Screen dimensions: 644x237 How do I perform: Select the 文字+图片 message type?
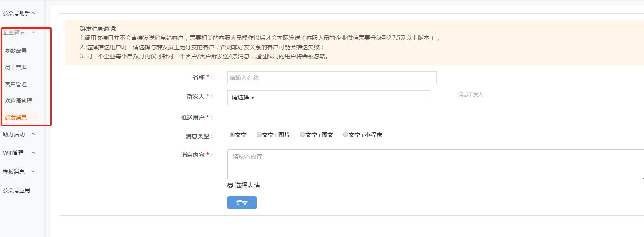tap(259, 135)
